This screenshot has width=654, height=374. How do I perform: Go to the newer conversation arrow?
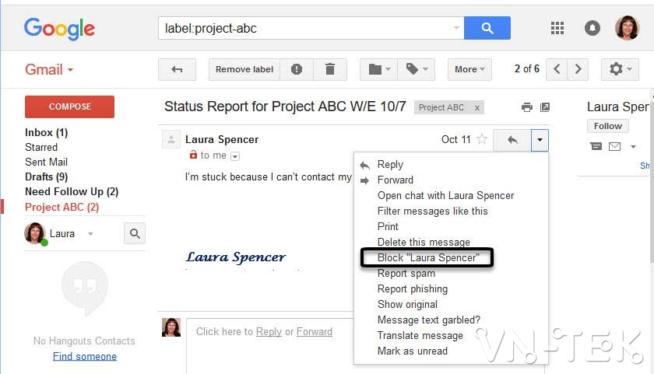pos(557,69)
